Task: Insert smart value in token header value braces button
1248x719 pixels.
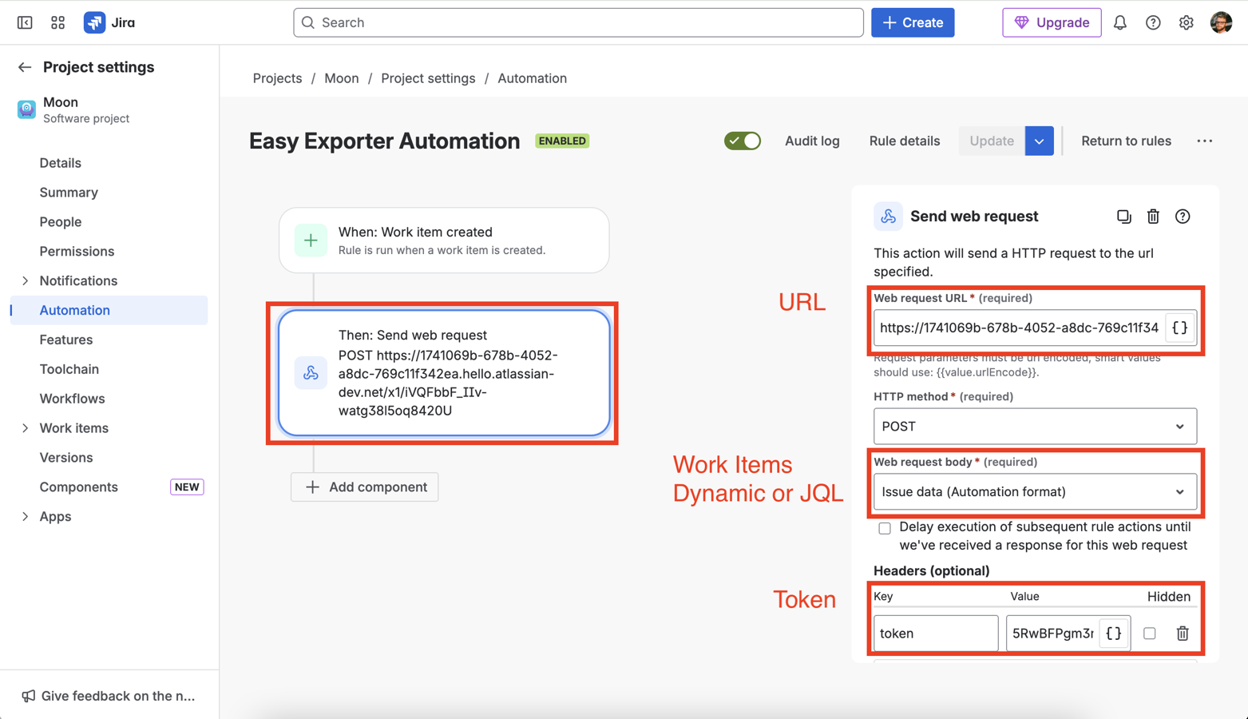Action: click(1114, 634)
